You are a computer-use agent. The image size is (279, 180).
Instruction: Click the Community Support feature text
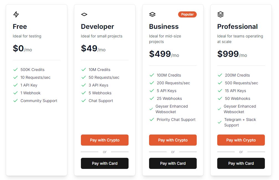tap(39, 101)
